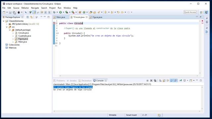This screenshot has width=212, height=119.
Task: Click the green Run button icon
Action: pos(60,12)
